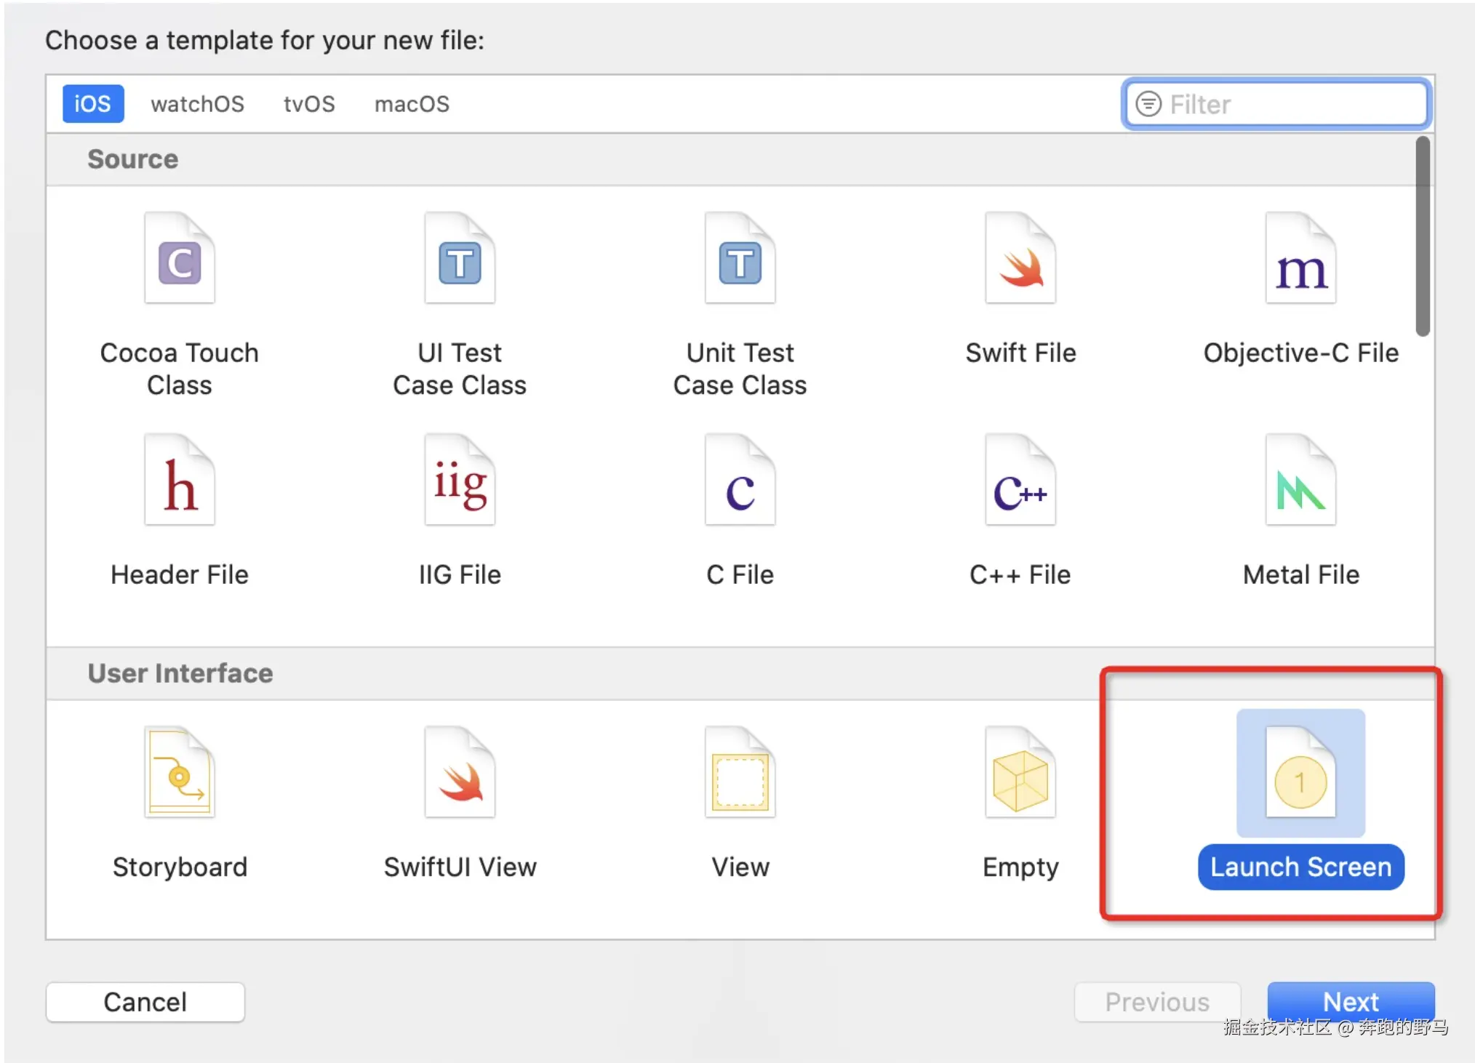Image resolution: width=1475 pixels, height=1063 pixels.
Task: Click the Cancel button
Action: pos(145,1001)
